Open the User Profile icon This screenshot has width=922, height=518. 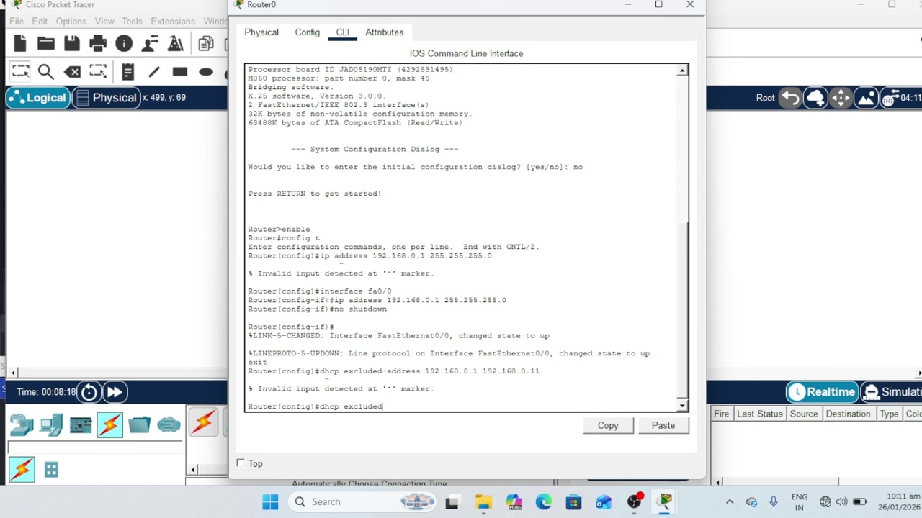[150, 44]
